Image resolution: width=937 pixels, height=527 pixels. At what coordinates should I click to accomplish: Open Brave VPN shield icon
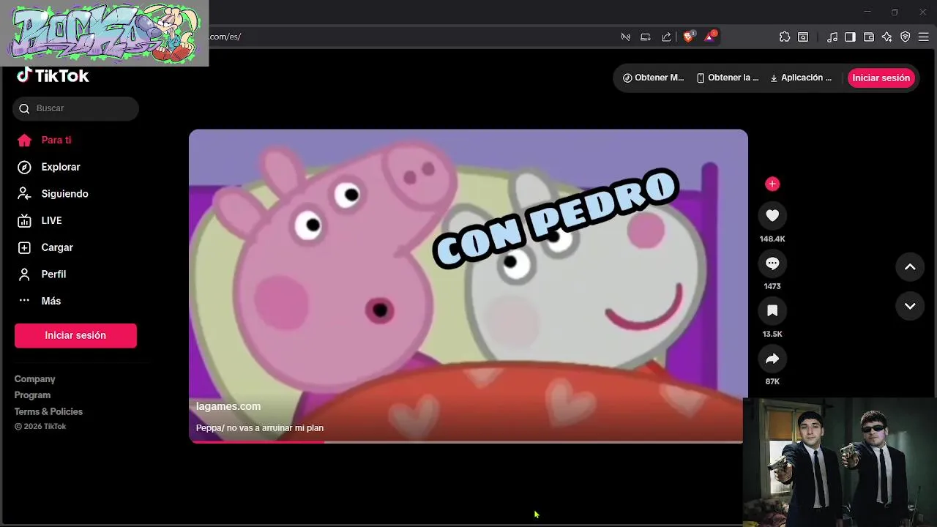906,37
